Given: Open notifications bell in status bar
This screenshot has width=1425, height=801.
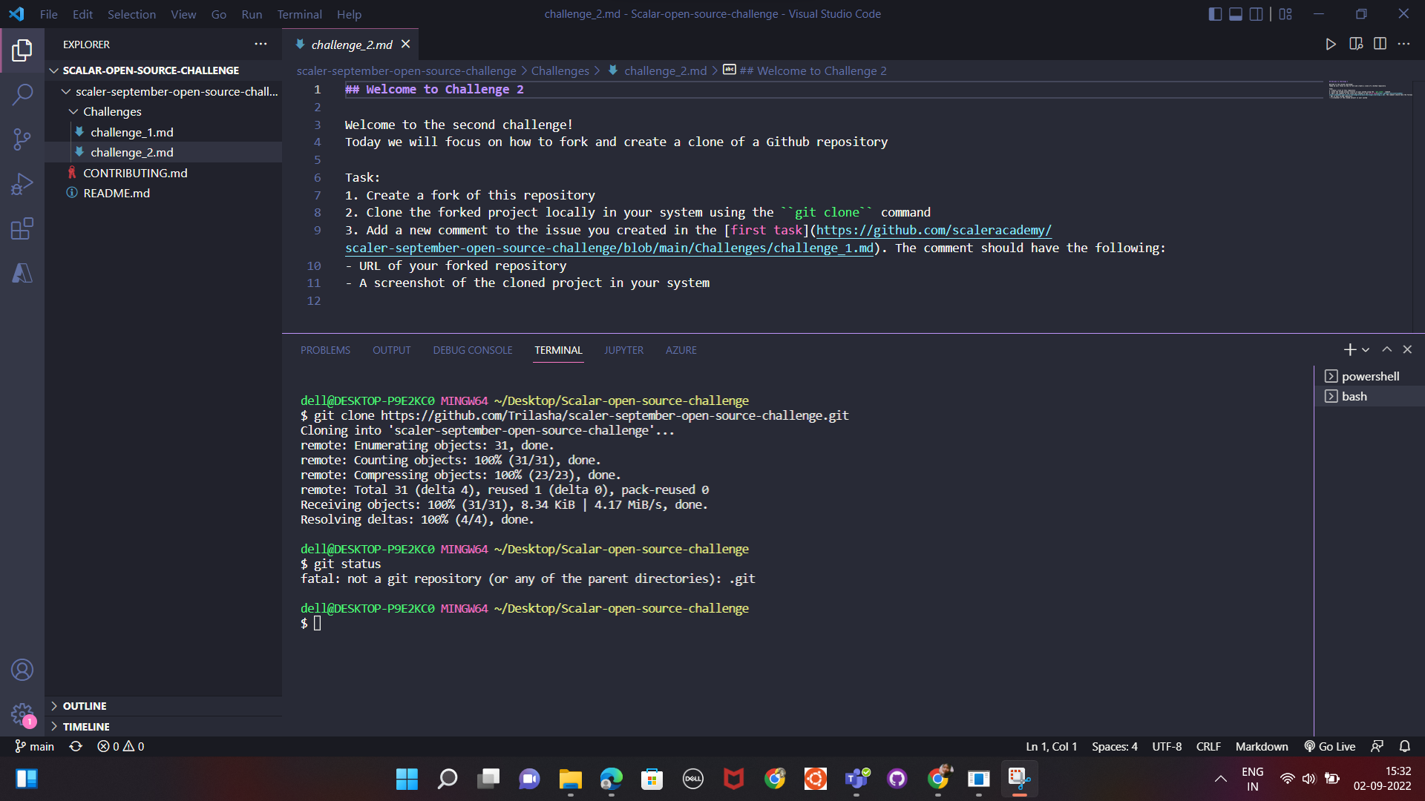Looking at the screenshot, I should pyautogui.click(x=1405, y=747).
